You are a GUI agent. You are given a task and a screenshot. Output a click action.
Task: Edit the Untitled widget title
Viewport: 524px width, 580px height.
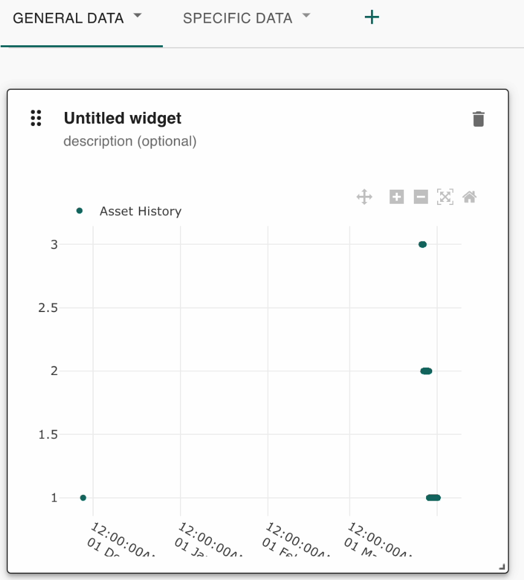click(x=122, y=117)
